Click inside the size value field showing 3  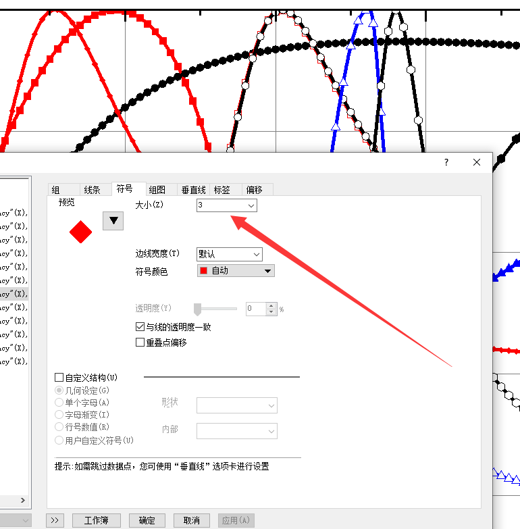pos(222,205)
